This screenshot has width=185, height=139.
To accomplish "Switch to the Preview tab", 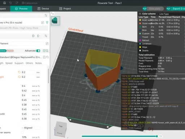I will [21, 9].
